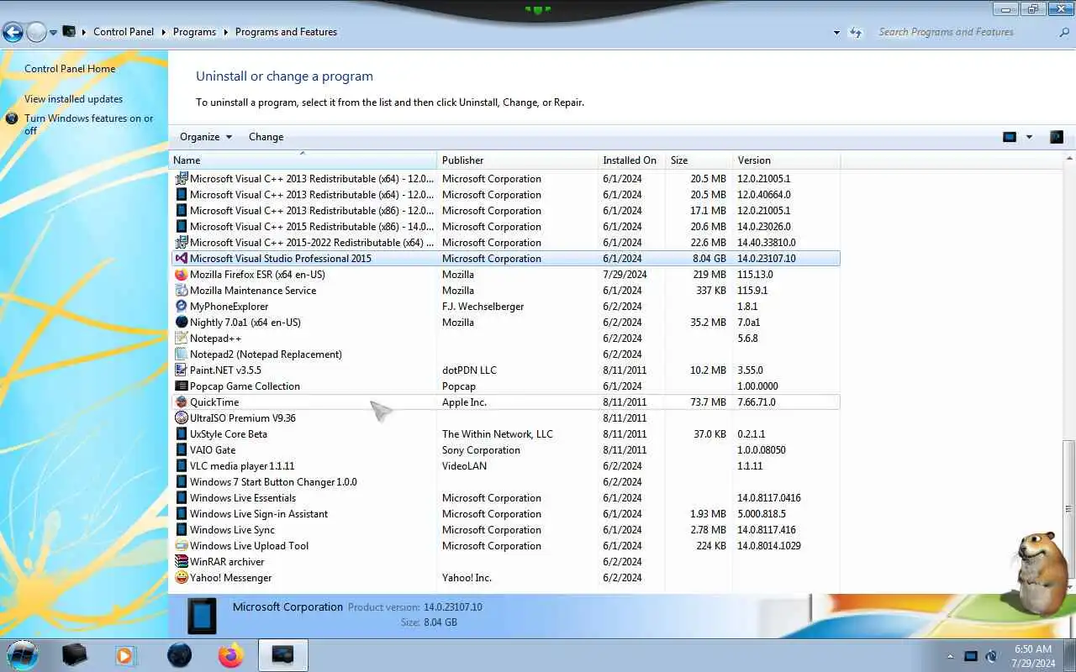The image size is (1076, 672).
Task: Select the Windows Live Sign-in Assistant row text
Action: click(259, 514)
